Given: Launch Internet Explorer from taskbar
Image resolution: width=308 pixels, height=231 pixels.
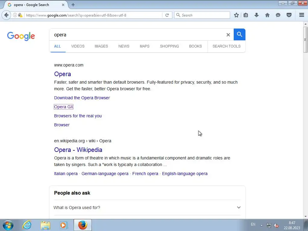Looking at the screenshot, I should pos(27,225).
